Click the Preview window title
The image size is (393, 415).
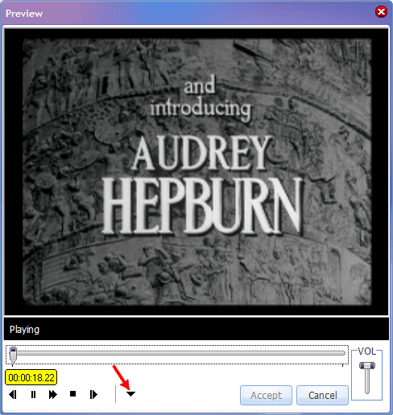(24, 14)
